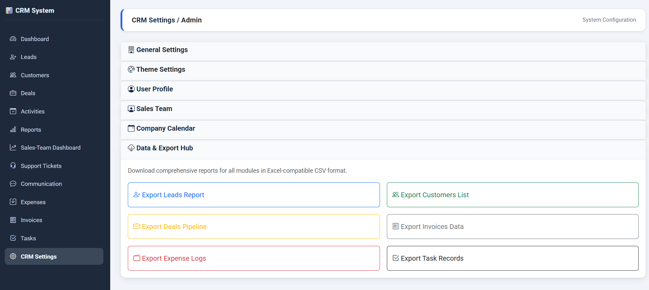Click the CRM System title text
Screen dimensions: 649x290
pyautogui.click(x=35, y=11)
